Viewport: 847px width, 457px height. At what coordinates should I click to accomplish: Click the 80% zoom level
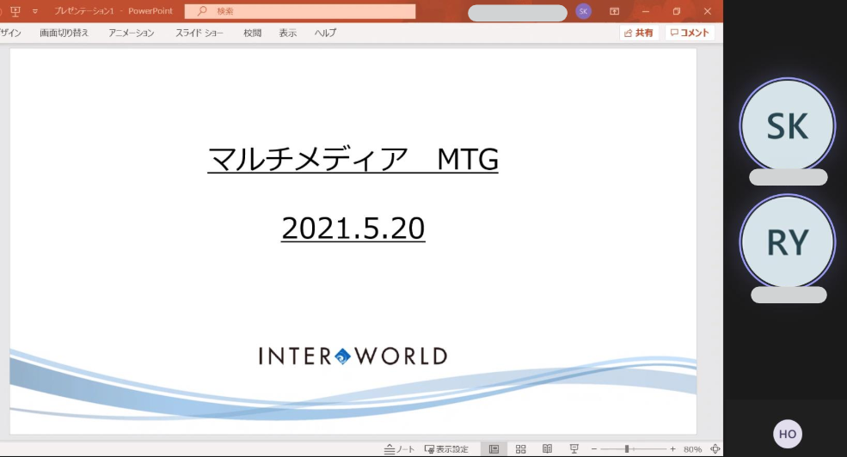(692, 449)
